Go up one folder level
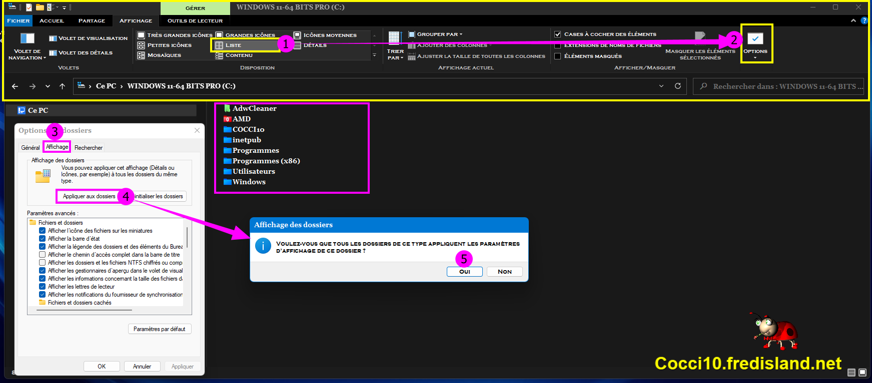Screen dimensions: 872x383 click(x=62, y=86)
